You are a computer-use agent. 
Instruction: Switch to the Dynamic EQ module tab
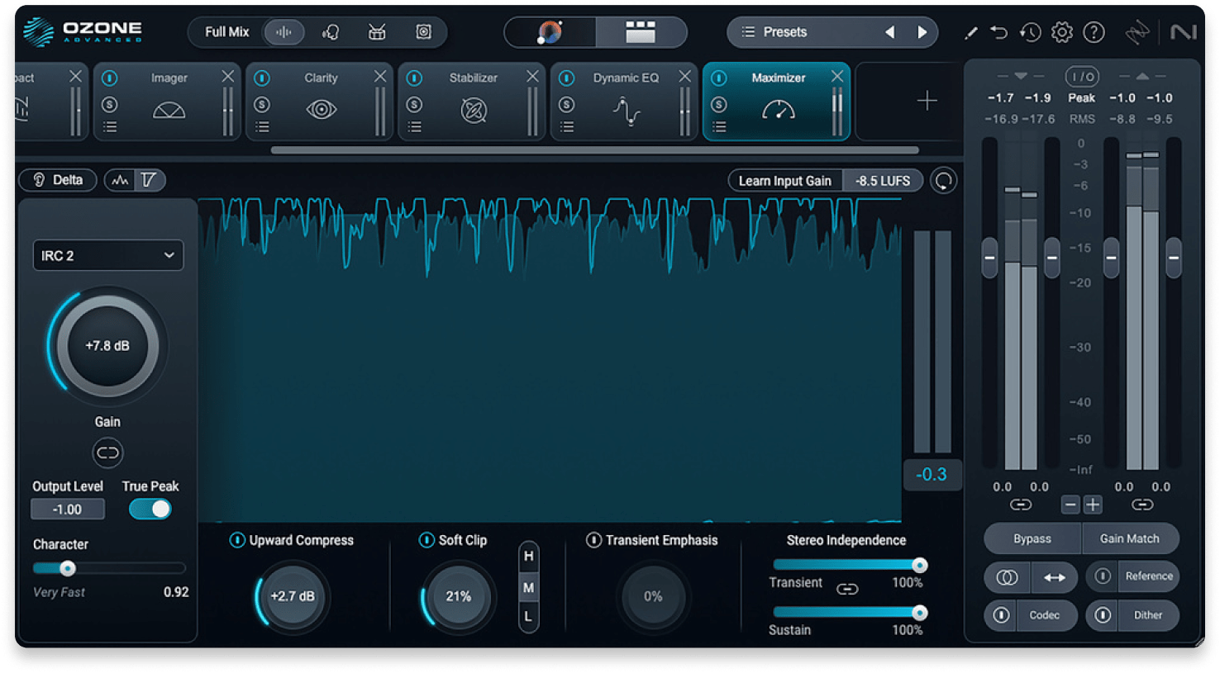626,77
